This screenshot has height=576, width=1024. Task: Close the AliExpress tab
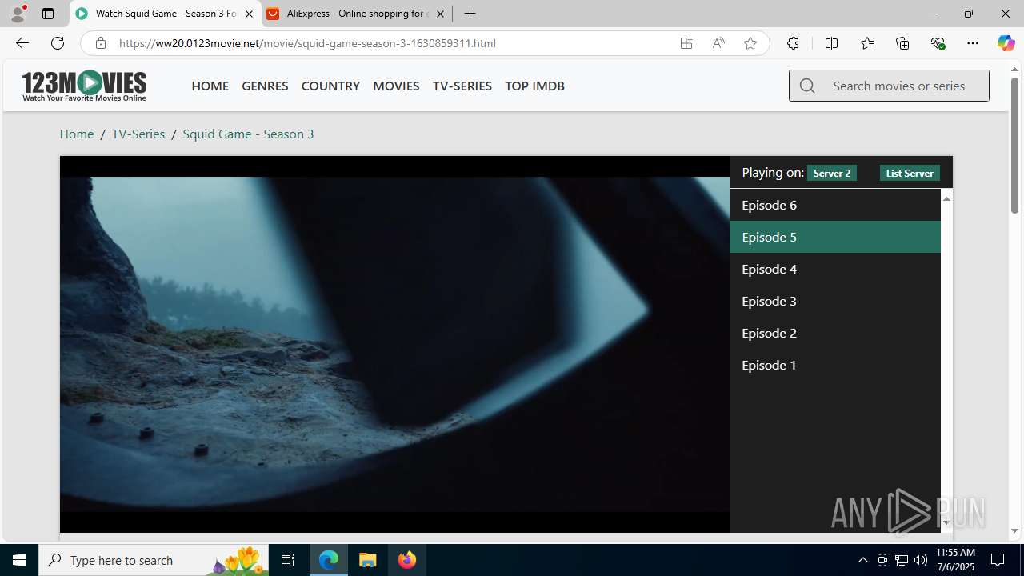tap(440, 14)
